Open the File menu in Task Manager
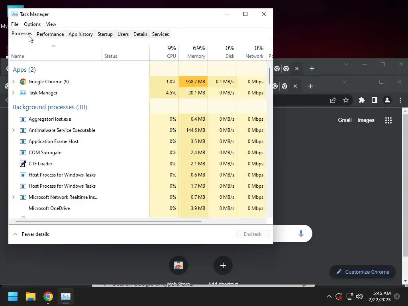408x306 pixels. pos(15,24)
